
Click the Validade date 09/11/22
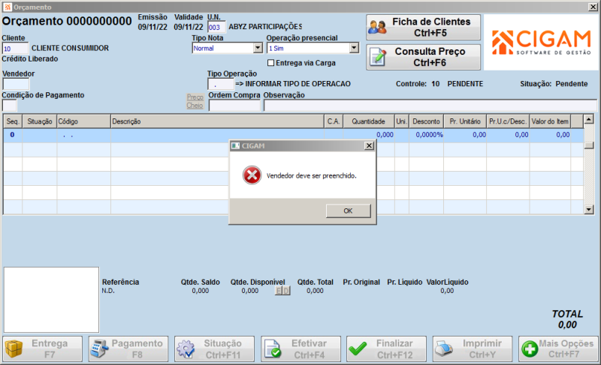click(189, 27)
